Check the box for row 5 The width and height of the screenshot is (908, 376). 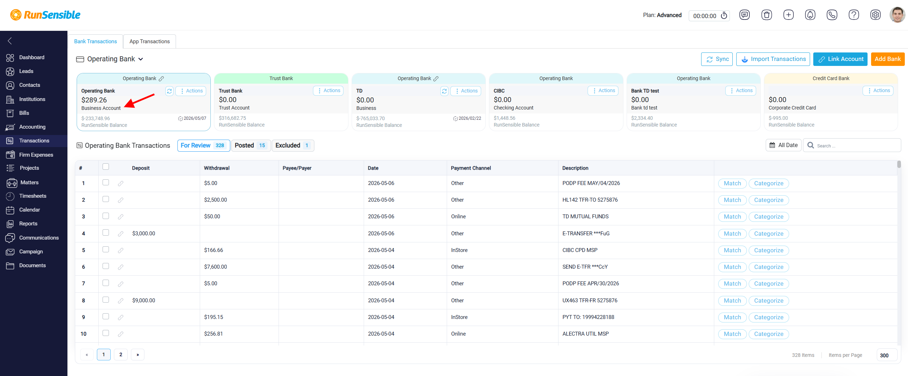click(106, 249)
